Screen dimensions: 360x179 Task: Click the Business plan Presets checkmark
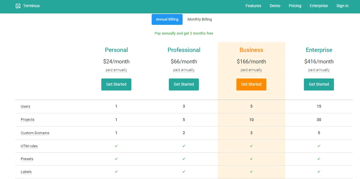click(251, 159)
